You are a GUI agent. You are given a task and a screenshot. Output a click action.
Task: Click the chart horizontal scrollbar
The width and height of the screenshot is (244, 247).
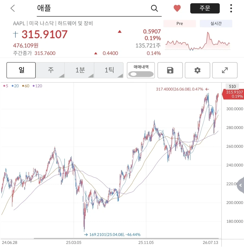tap(126, 238)
